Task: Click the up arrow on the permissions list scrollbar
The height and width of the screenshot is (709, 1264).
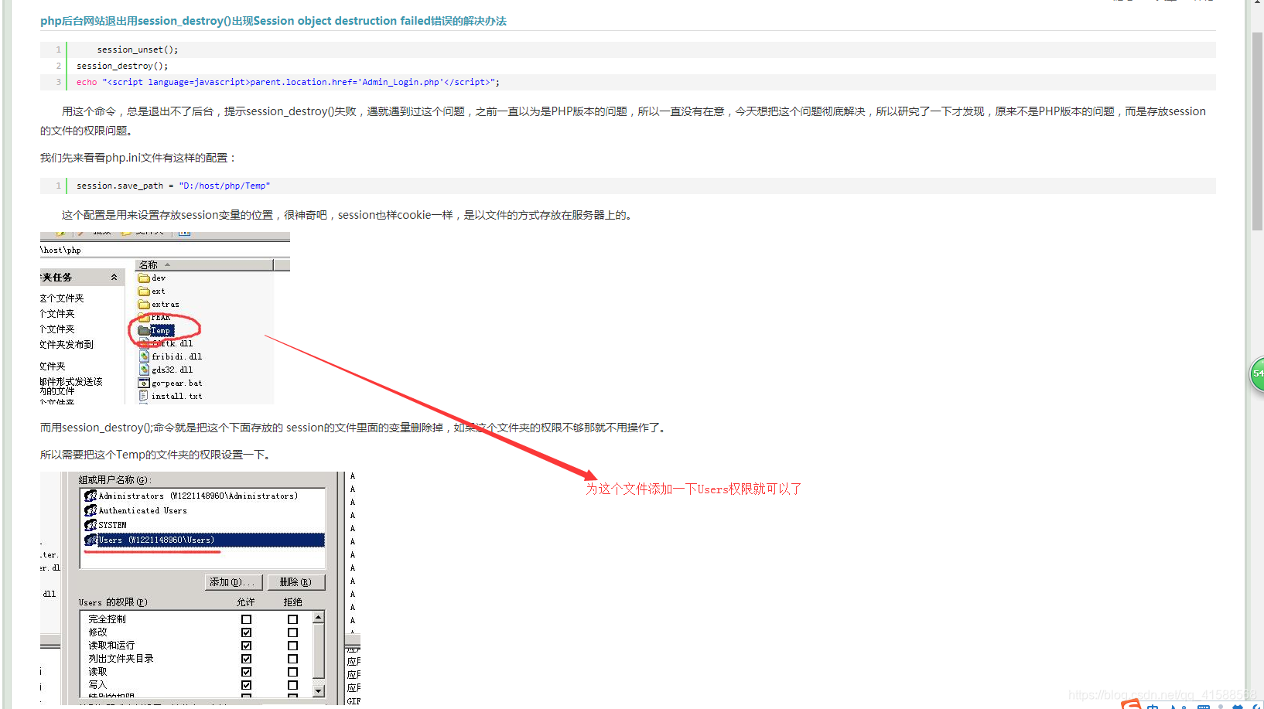Action: [318, 616]
